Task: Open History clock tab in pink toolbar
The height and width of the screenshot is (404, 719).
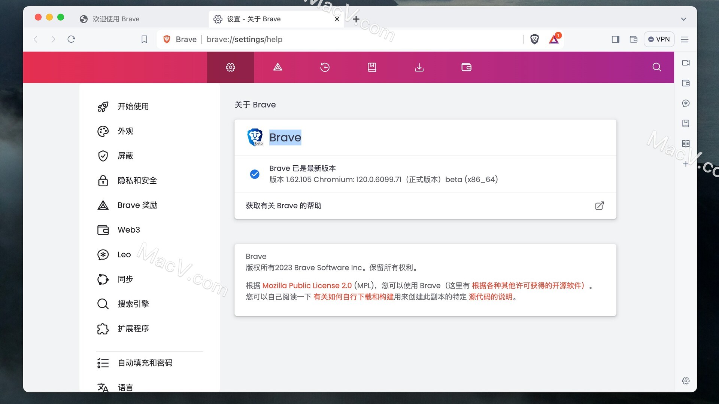Action: [x=325, y=67]
